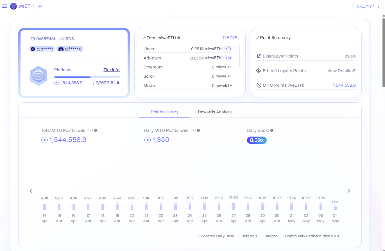
Task: Open the hamburger navigation menu
Action: [x=4, y=6]
